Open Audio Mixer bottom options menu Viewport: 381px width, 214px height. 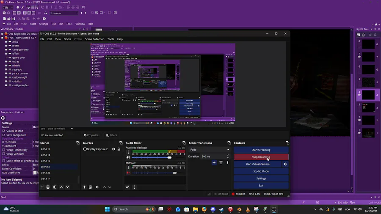click(134, 187)
